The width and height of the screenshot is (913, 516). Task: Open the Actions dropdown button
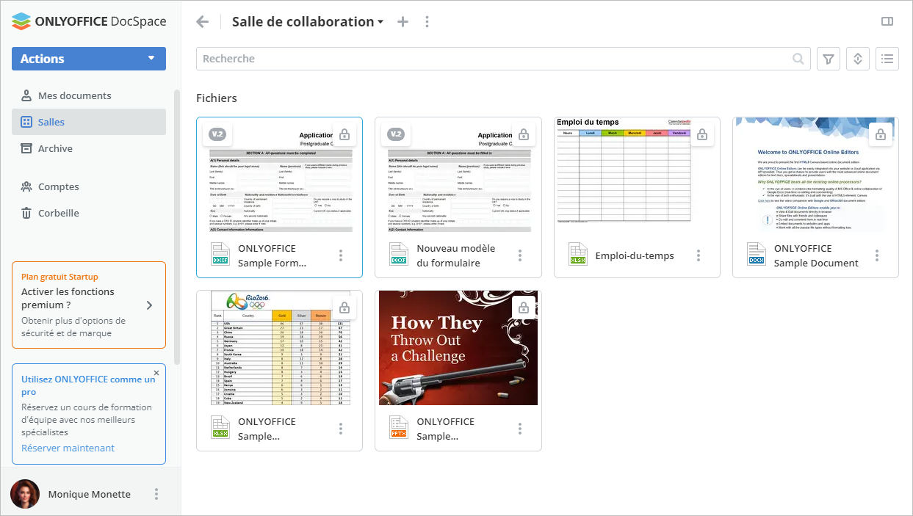tap(89, 59)
